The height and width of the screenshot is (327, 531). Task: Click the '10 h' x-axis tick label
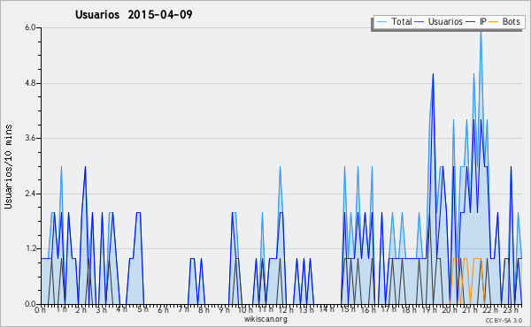click(245, 309)
